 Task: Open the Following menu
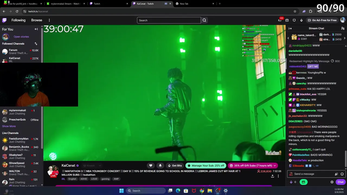coord(18,20)
